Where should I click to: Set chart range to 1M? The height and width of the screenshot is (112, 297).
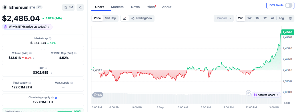pos(257,18)
